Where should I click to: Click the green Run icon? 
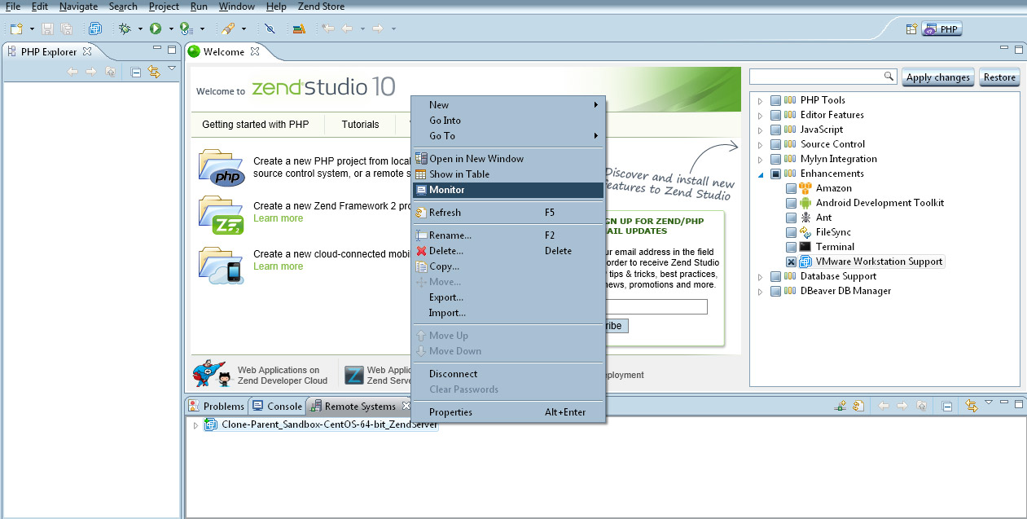point(155,29)
